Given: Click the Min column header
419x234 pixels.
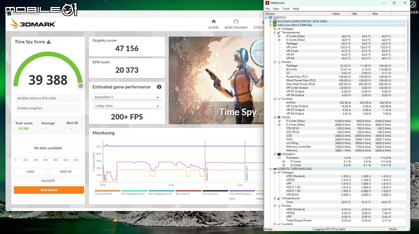Looking at the screenshot, I should click(361, 13).
